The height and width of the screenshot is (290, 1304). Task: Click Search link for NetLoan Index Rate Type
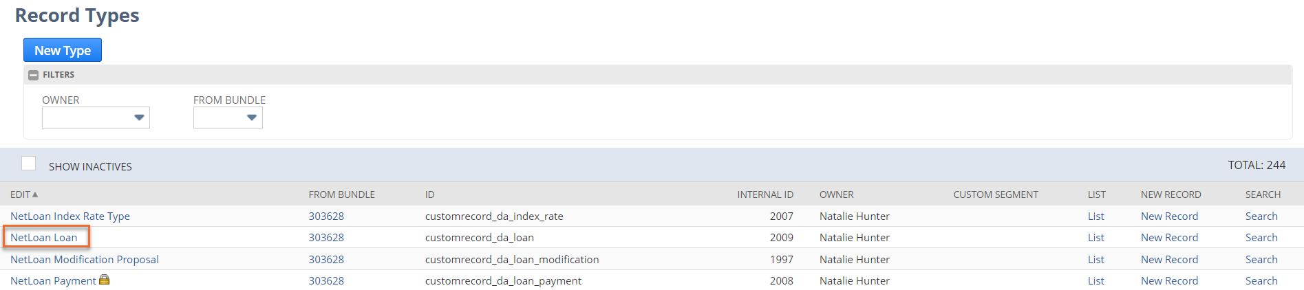1261,216
